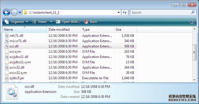Click SYM File type in oci.sym row

[x=88, y=52]
